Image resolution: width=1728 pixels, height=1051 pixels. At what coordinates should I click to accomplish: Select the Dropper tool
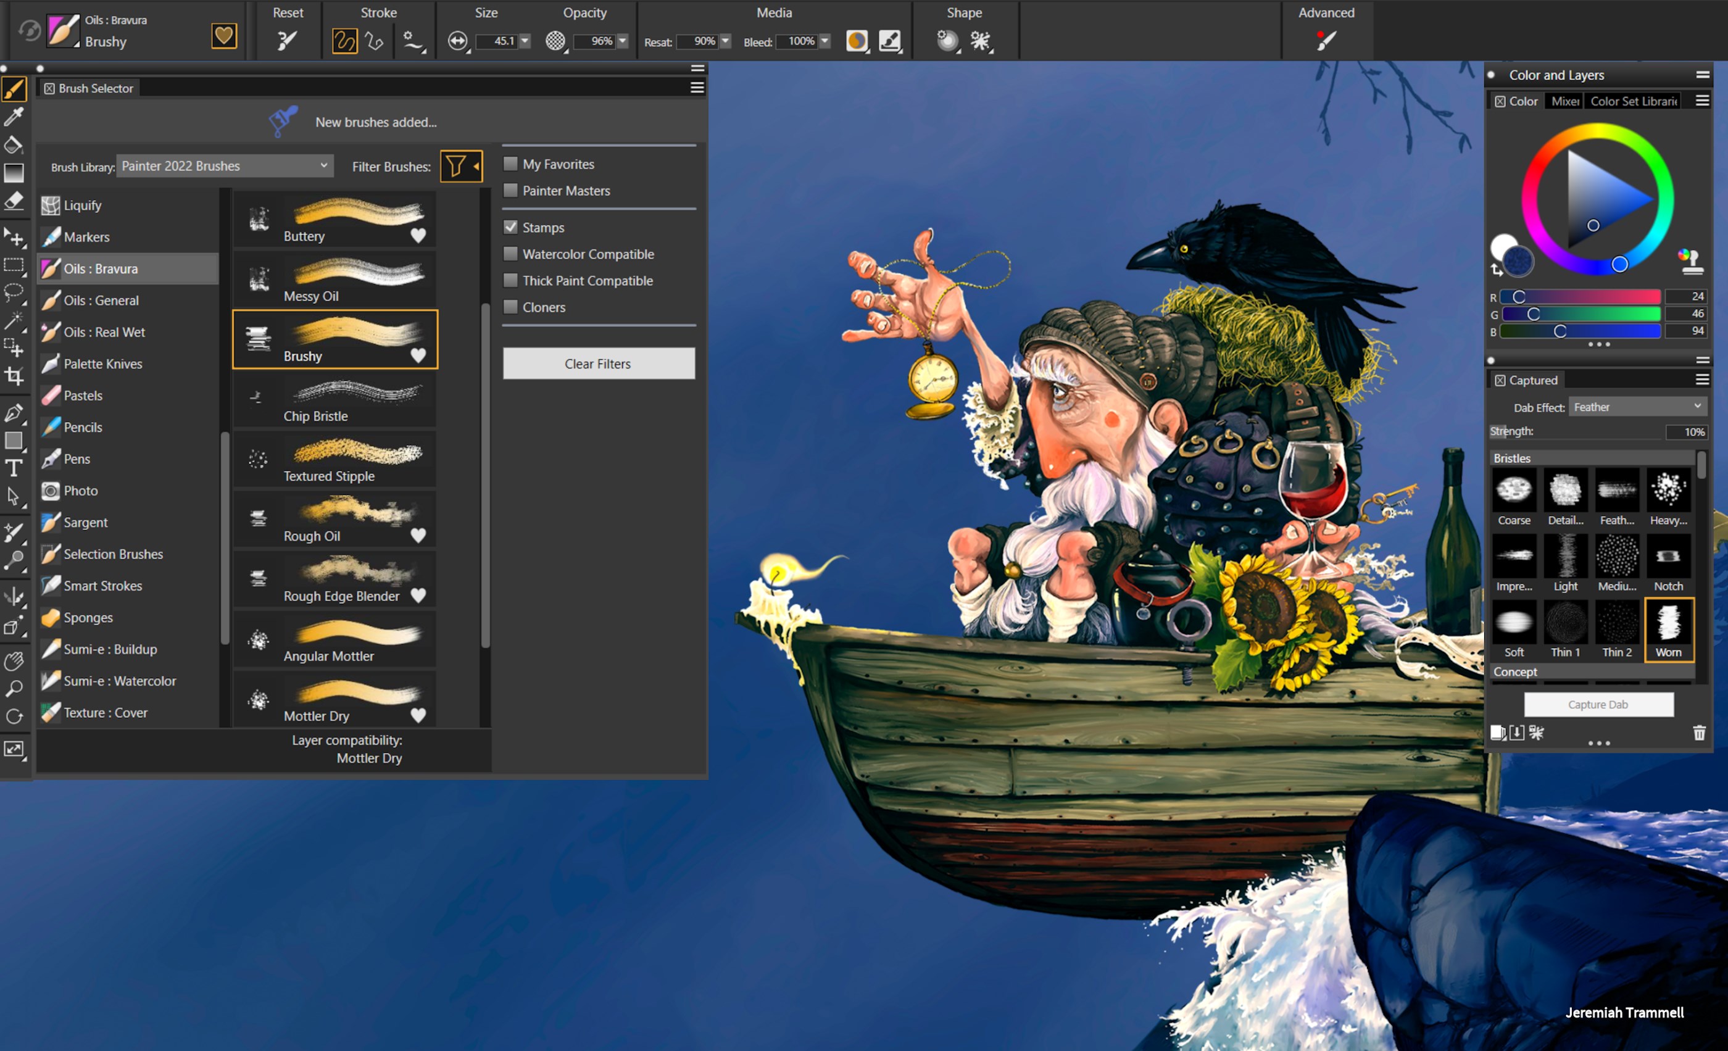[14, 117]
